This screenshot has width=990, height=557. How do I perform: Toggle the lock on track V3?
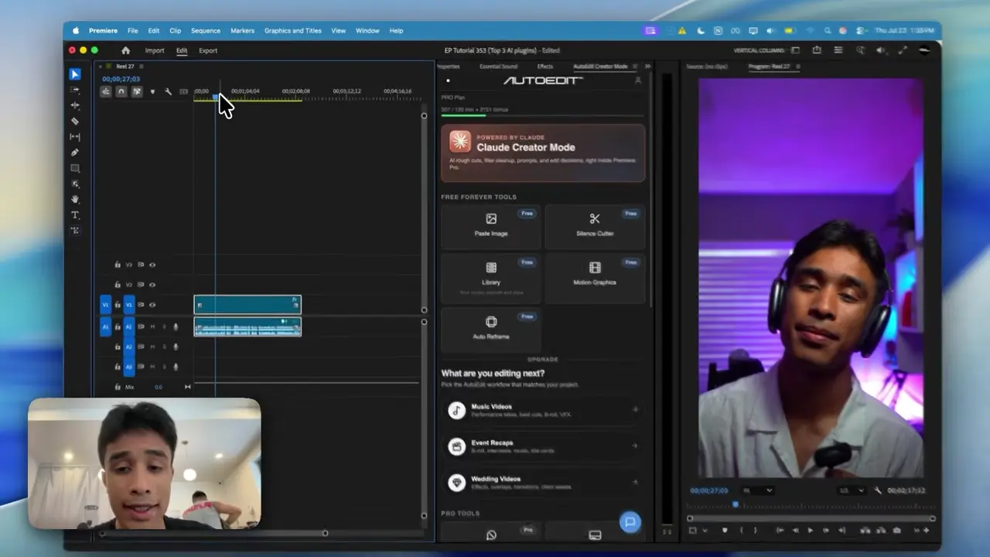coord(118,265)
